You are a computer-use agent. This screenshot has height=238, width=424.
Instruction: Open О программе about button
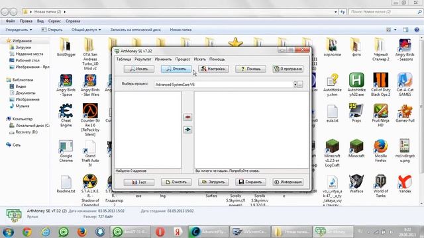[288, 69]
